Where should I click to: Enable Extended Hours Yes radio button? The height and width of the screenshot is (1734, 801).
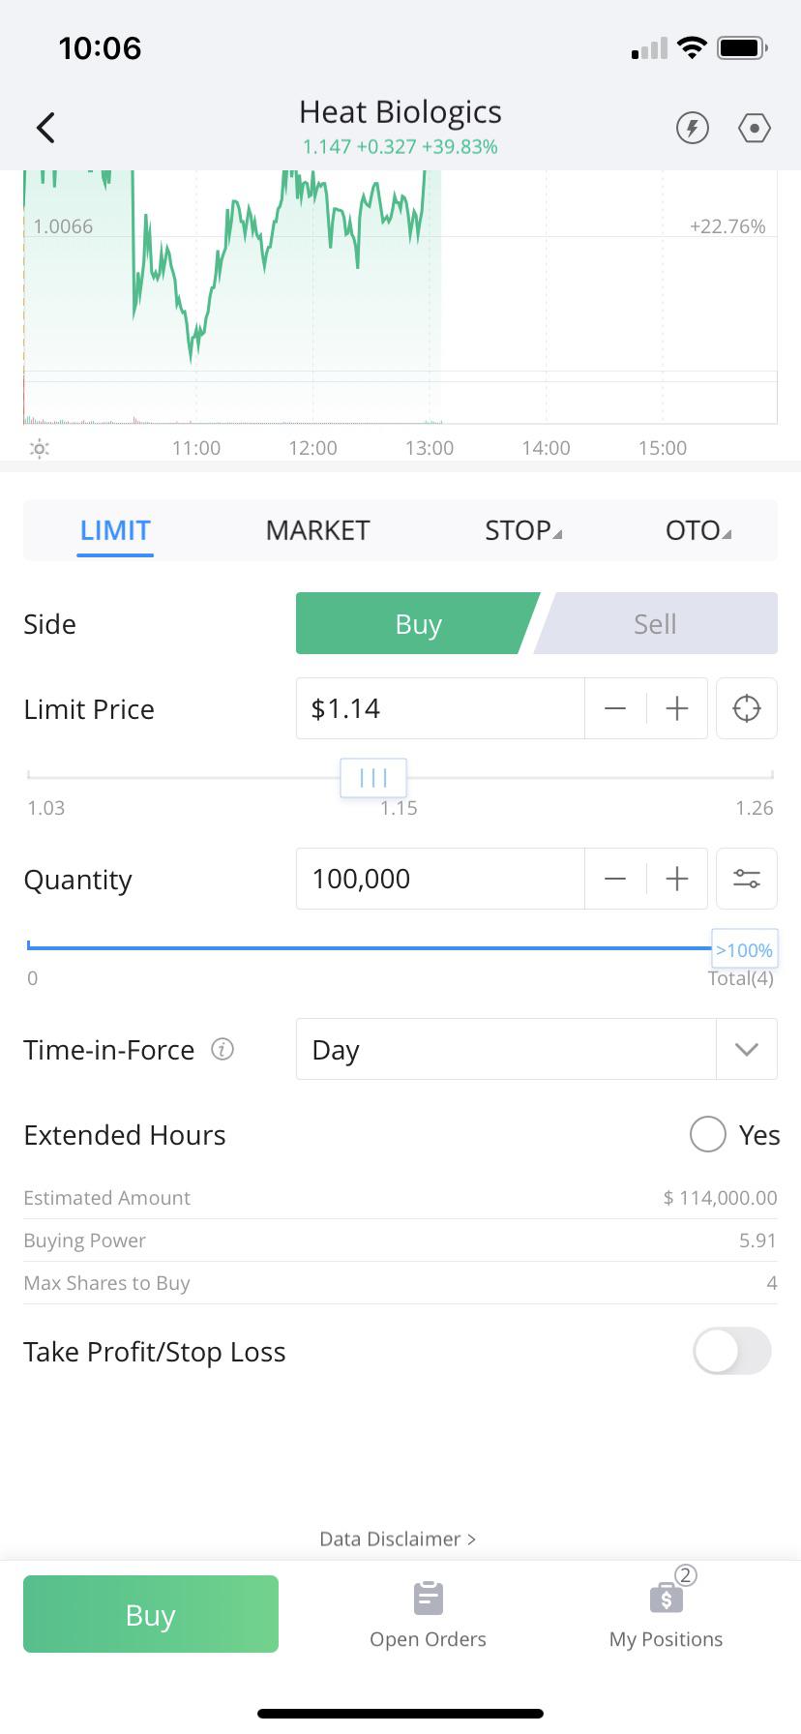[x=707, y=1134]
